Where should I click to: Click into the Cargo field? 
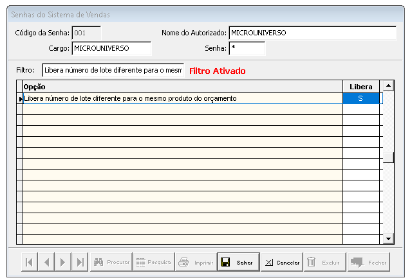pyautogui.click(x=111, y=48)
